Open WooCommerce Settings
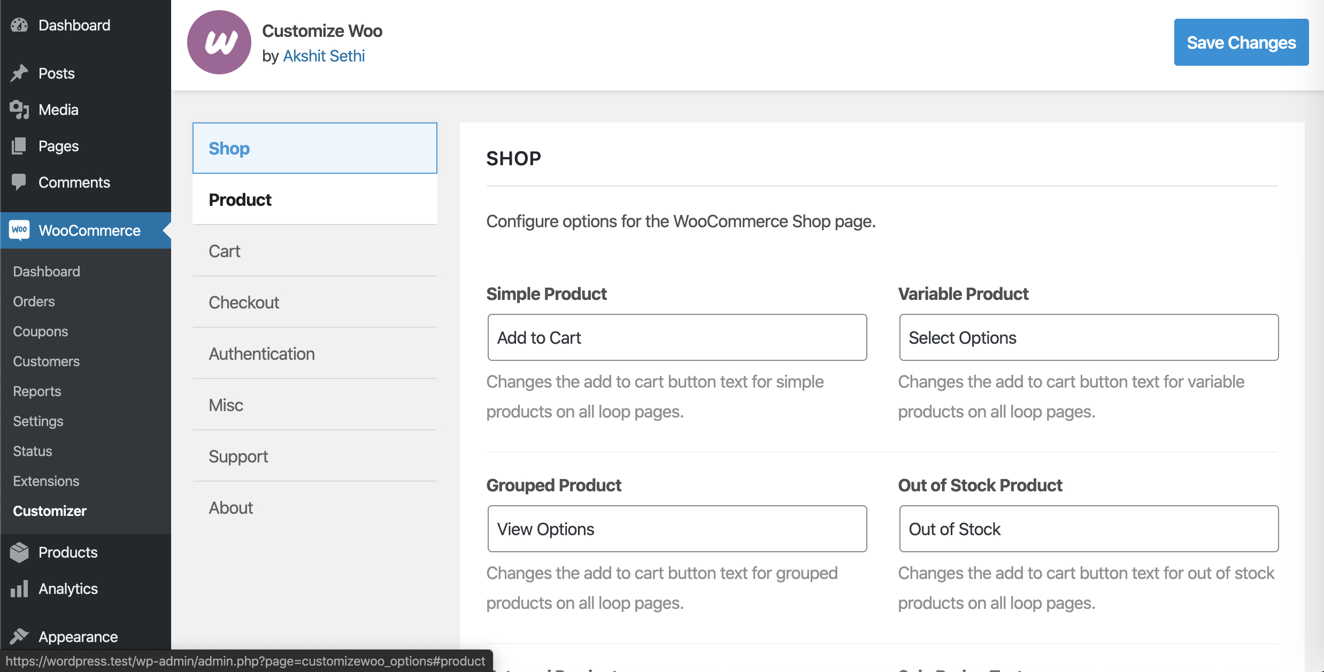The width and height of the screenshot is (1324, 672). (x=38, y=421)
